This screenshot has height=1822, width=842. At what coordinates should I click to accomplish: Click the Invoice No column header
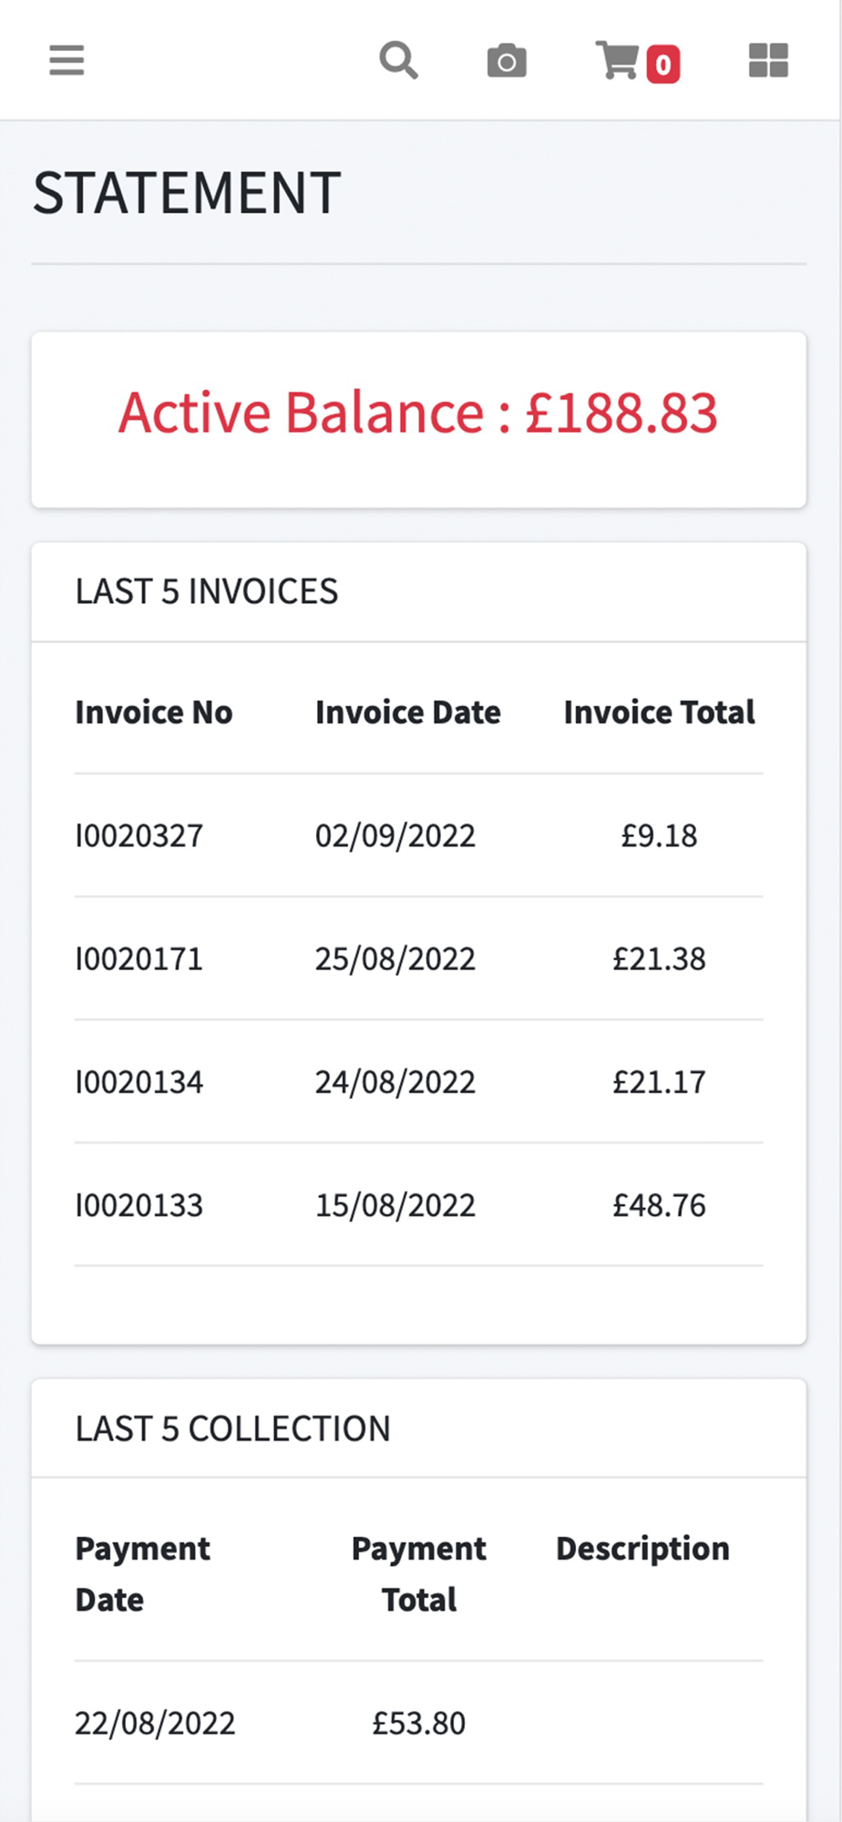pos(154,712)
